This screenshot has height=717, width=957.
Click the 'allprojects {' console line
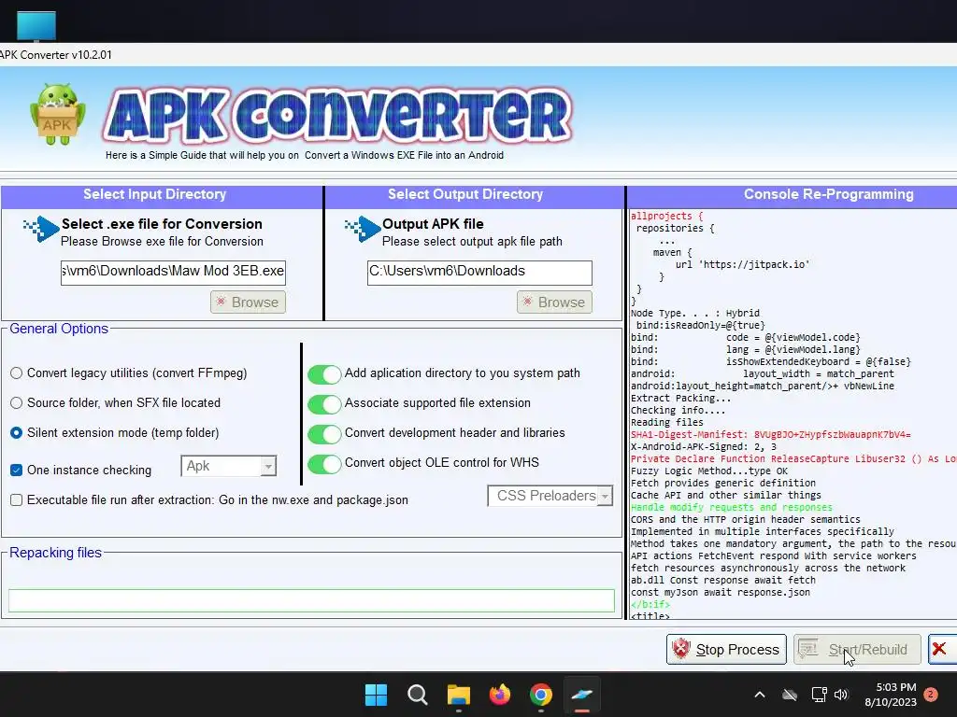tap(666, 216)
